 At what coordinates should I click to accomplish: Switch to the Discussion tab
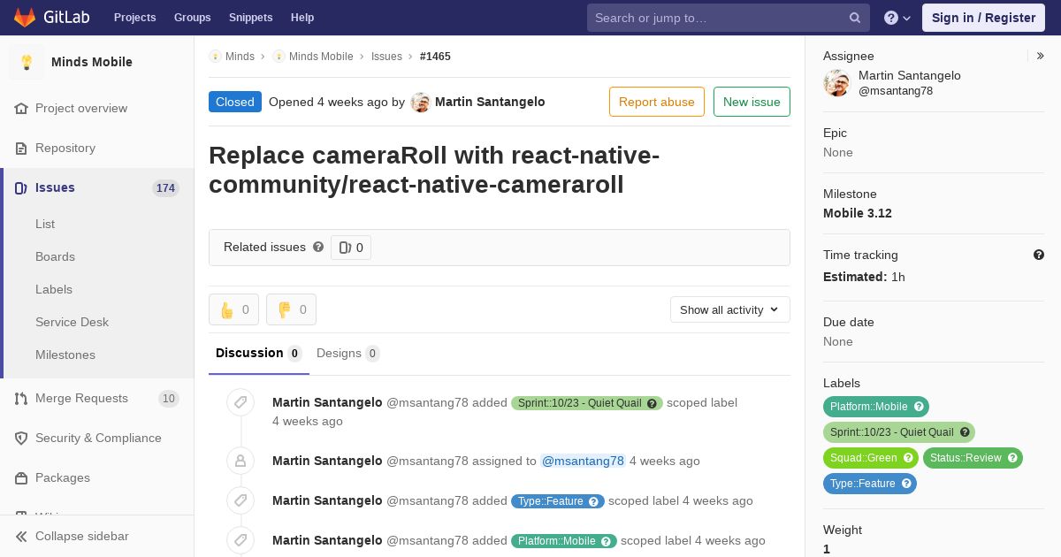[259, 353]
